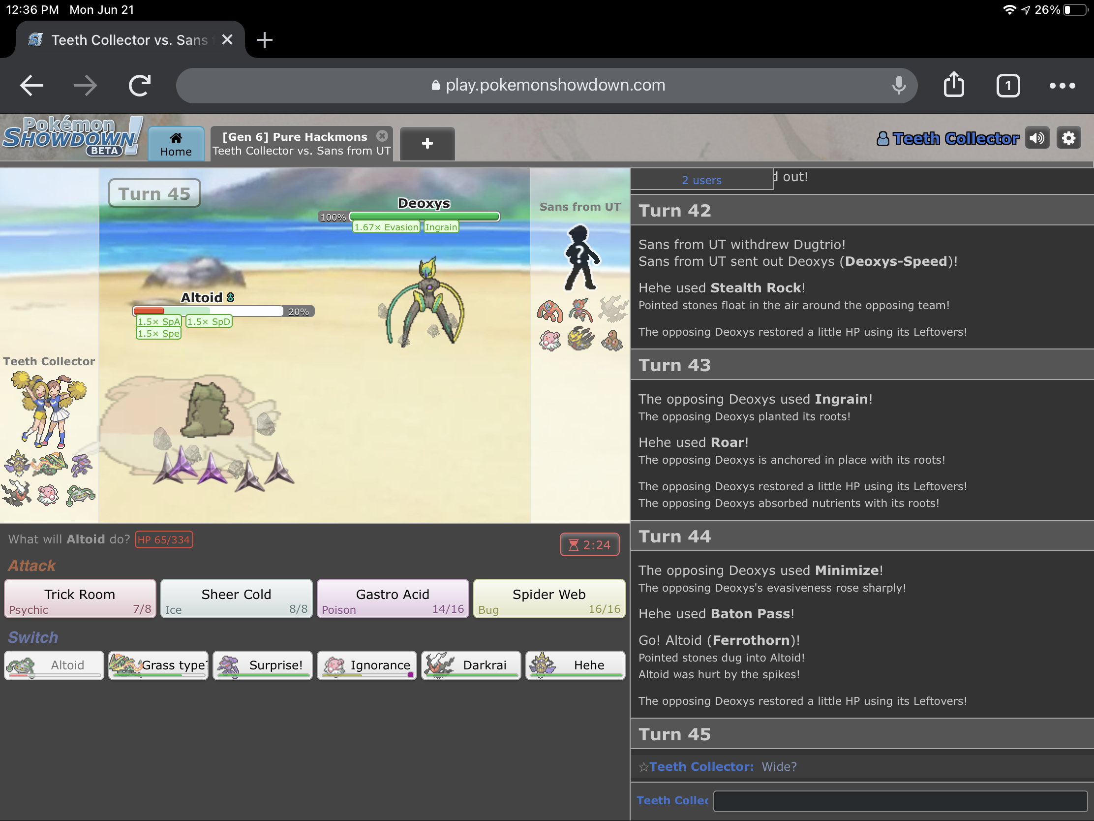Mute sound with the speaker icon

point(1036,138)
